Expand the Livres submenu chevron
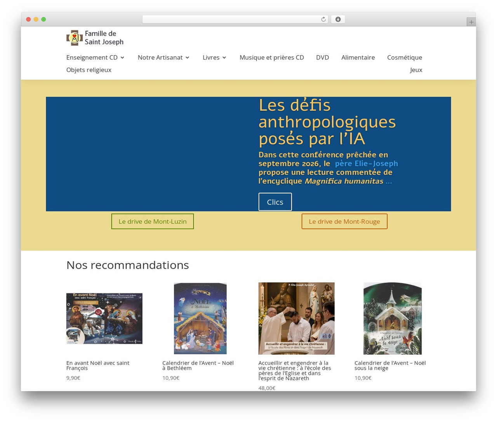497x421 pixels. pos(224,57)
